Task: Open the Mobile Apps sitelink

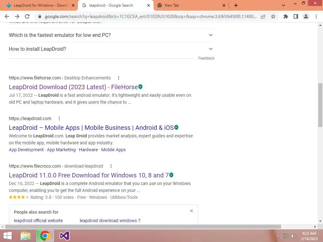Action: click(114, 150)
